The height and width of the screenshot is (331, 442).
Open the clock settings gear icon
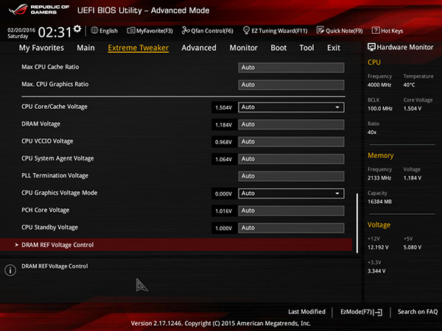click(77, 29)
